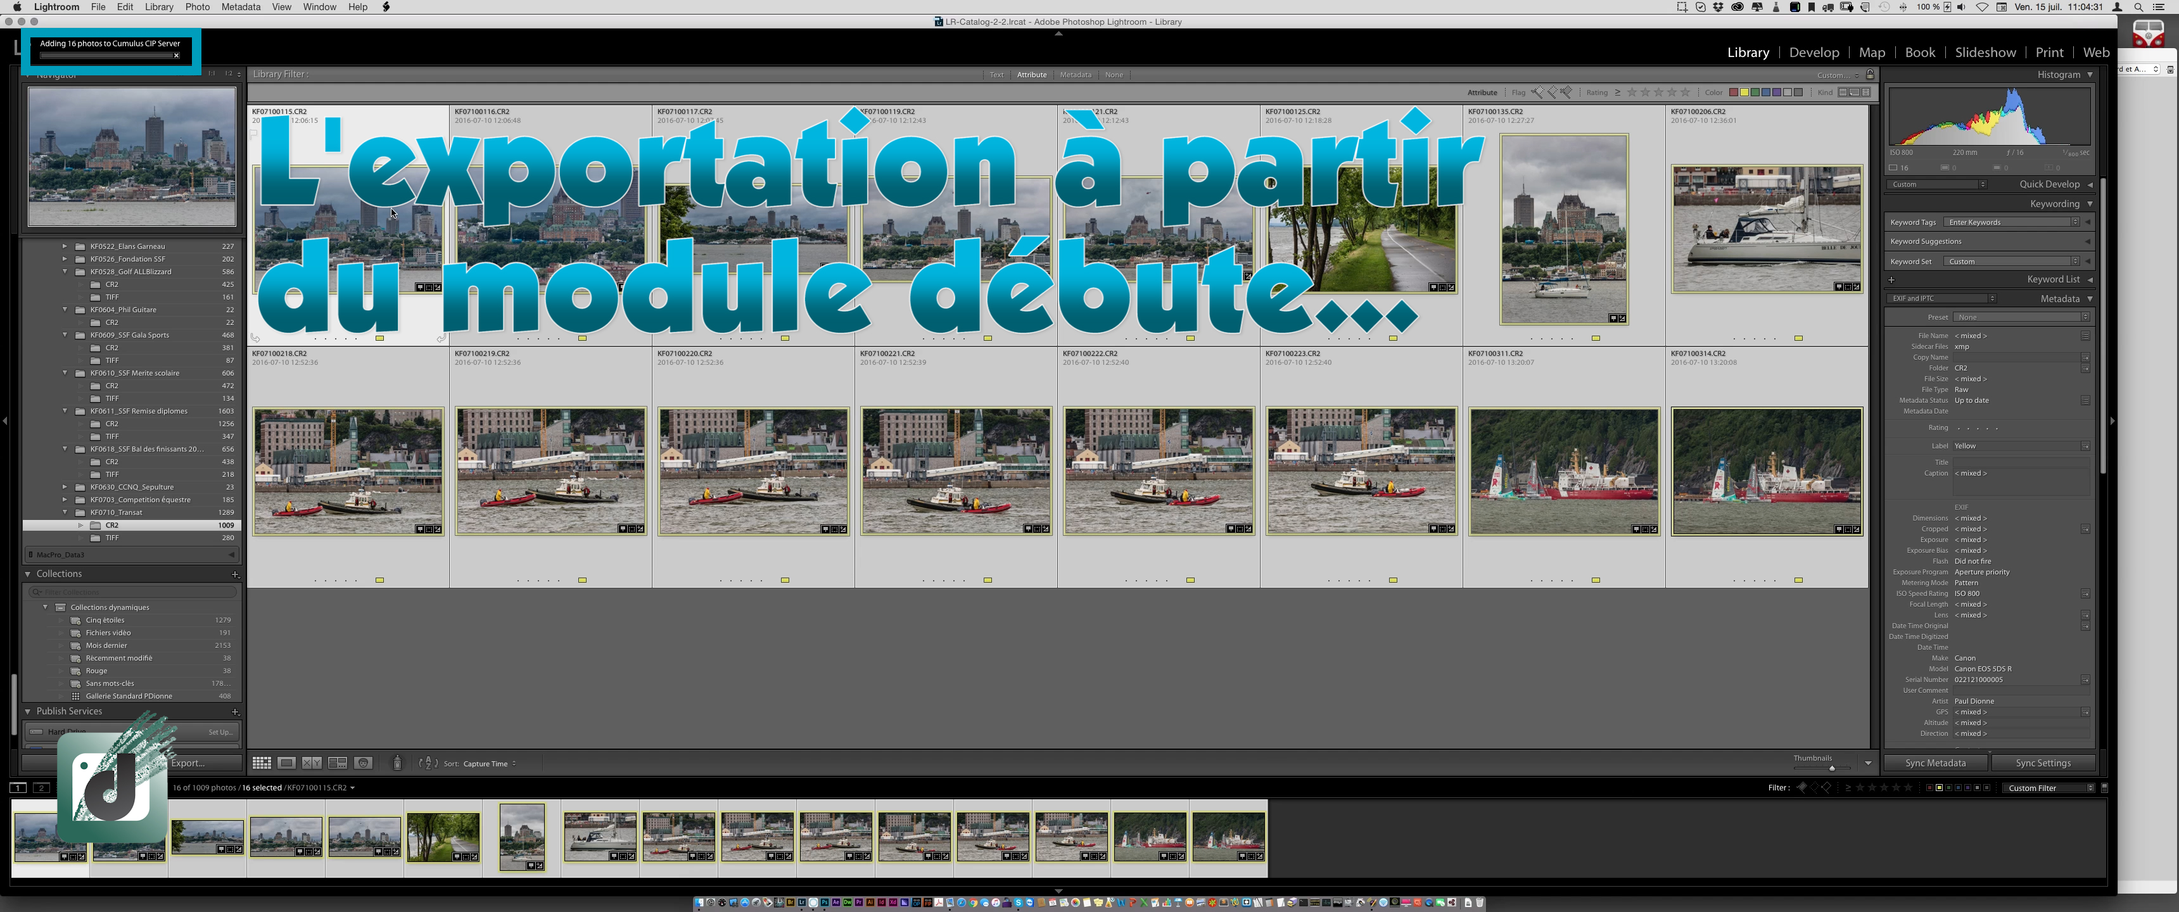Switch to the Slideshow module
This screenshot has height=912, width=2179.
(1985, 53)
